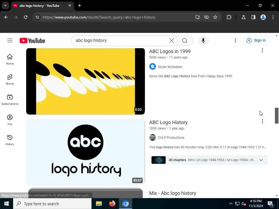The image size is (279, 209).
Task: Go back with the browser back arrow
Action: tap(6, 17)
